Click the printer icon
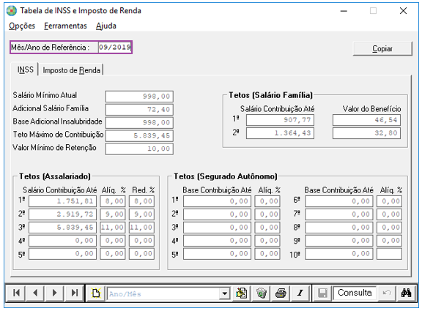 281,293
